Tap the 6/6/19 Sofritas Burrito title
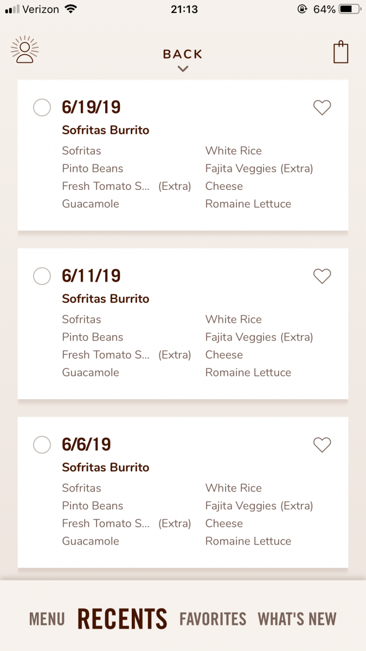Viewport: 366px width, 651px height. 106,468
